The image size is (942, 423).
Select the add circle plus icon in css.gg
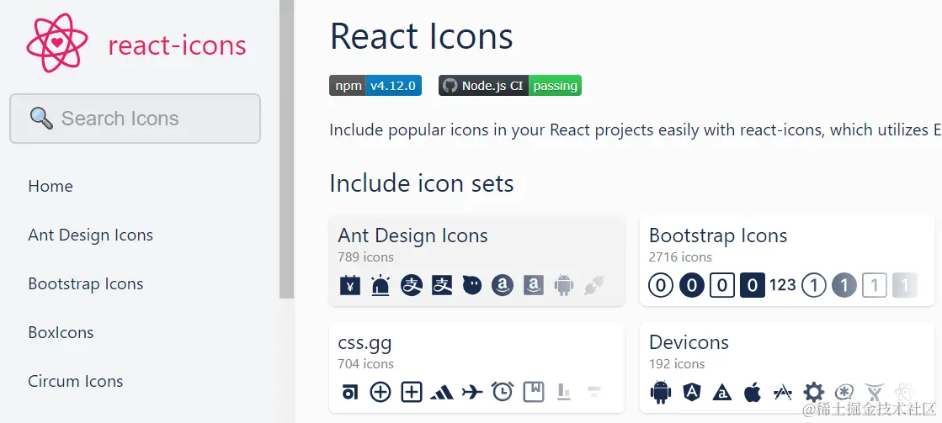(x=381, y=392)
